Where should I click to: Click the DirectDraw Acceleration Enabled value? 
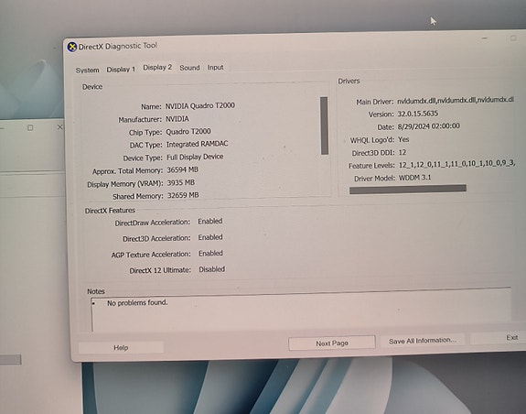(210, 222)
